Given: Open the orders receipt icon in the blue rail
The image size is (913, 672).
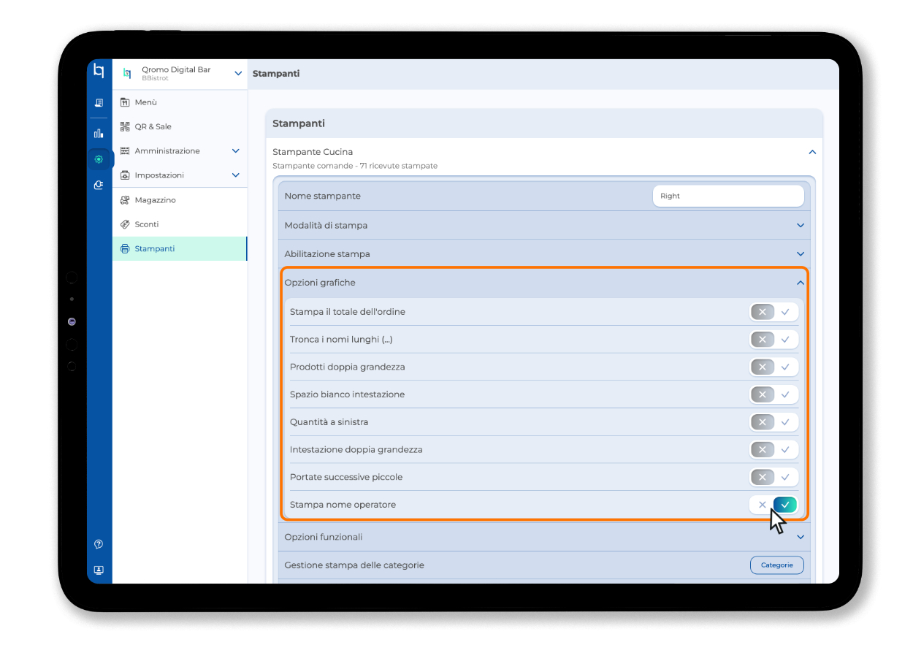Looking at the screenshot, I should (99, 103).
